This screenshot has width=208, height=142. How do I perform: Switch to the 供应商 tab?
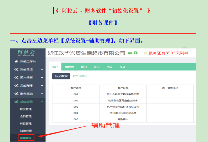tap(69, 67)
